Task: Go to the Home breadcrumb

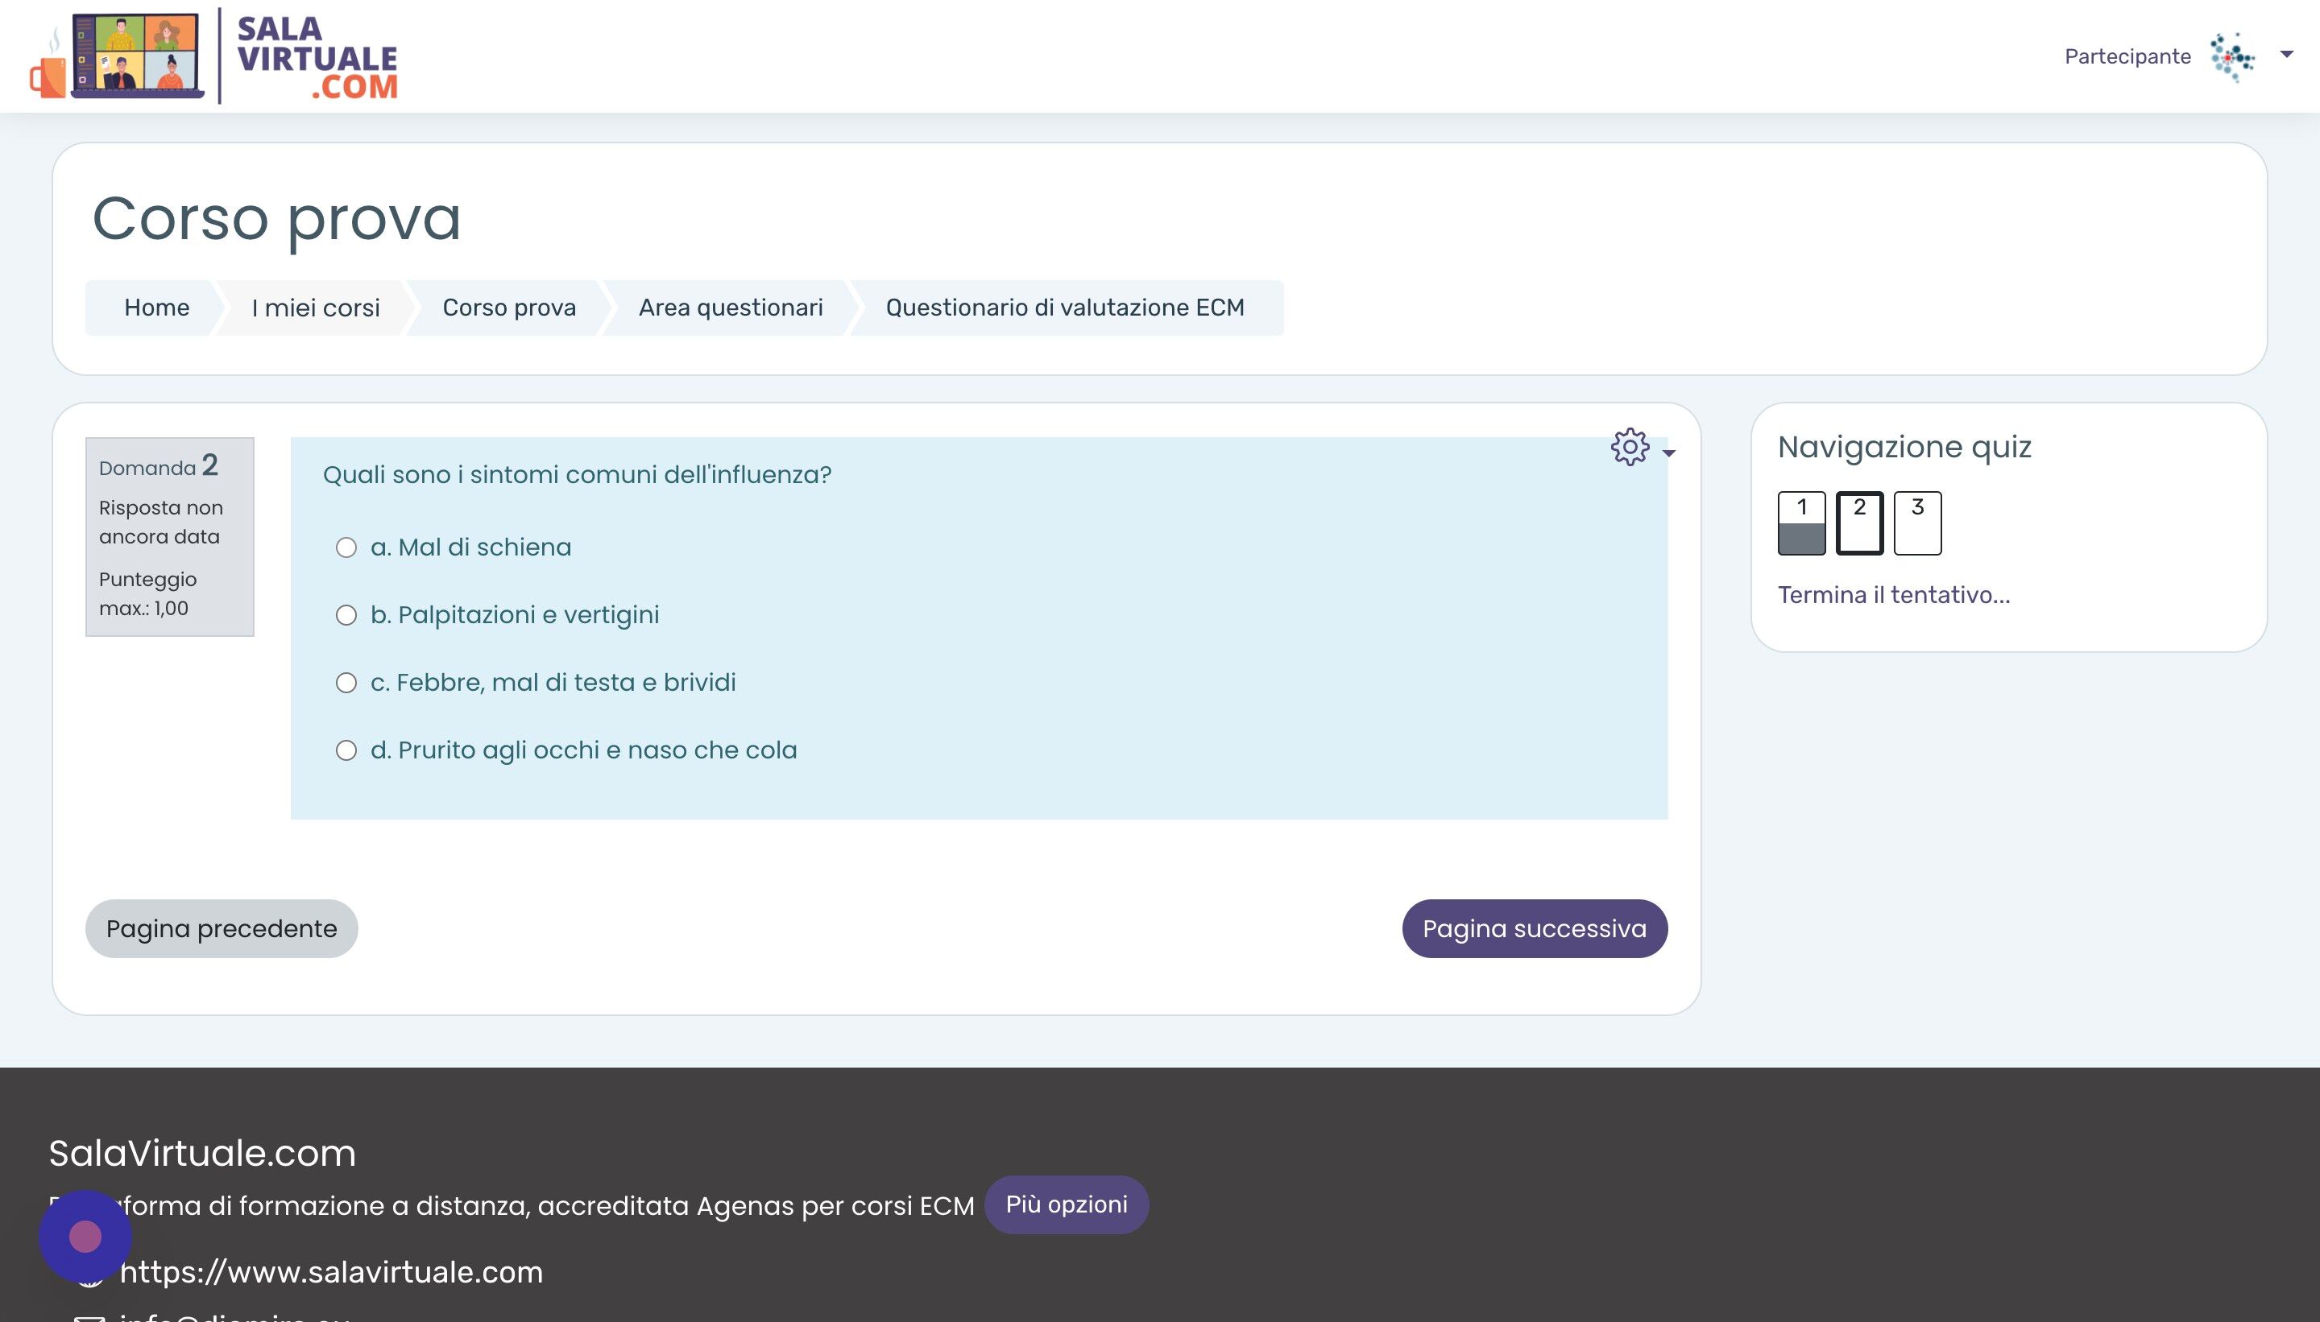Action: 156,308
